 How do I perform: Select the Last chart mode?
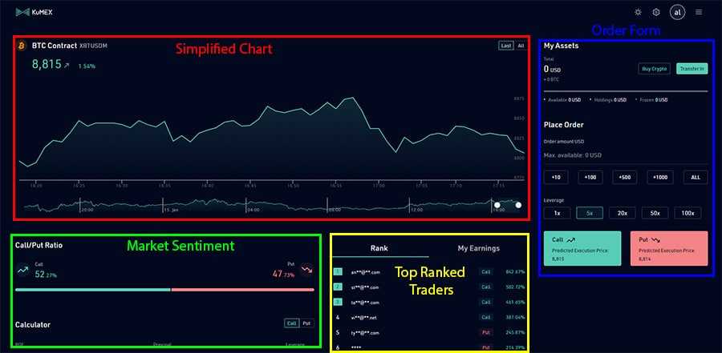tap(506, 46)
